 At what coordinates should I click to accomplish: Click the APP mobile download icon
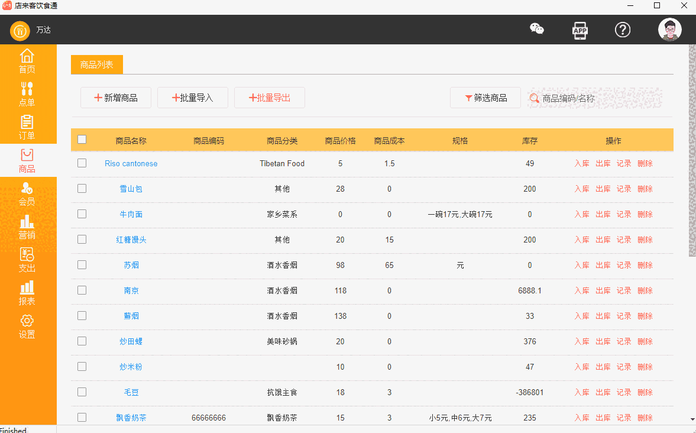point(580,30)
